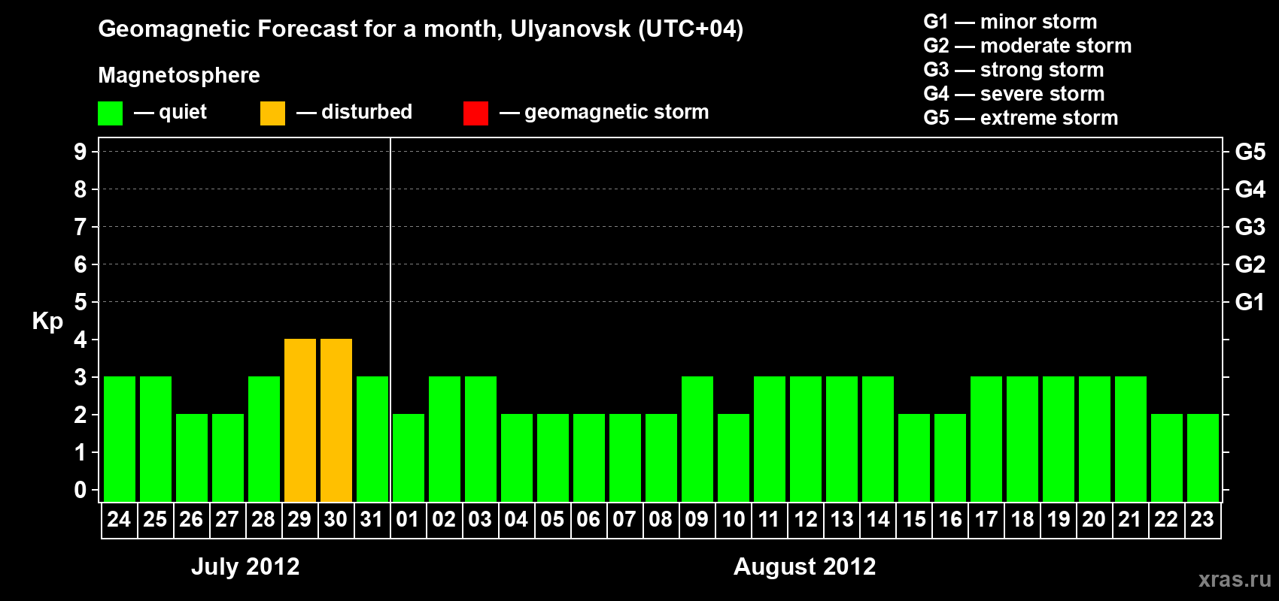The width and height of the screenshot is (1279, 601).
Task: Click the bar above date 26
Action: [x=192, y=458]
